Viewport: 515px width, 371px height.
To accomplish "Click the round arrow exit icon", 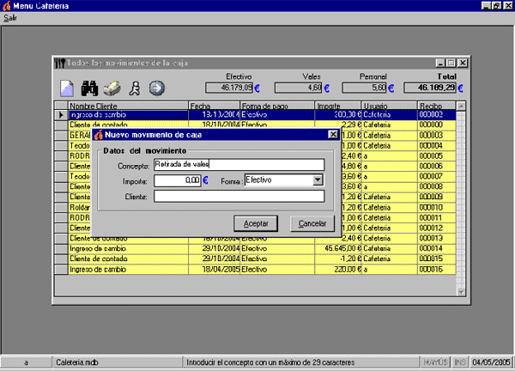I will [x=157, y=88].
